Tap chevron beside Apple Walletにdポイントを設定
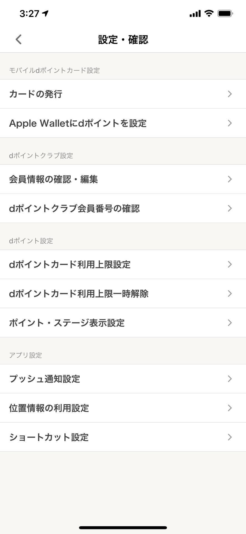The image size is (246, 534). 230,123
